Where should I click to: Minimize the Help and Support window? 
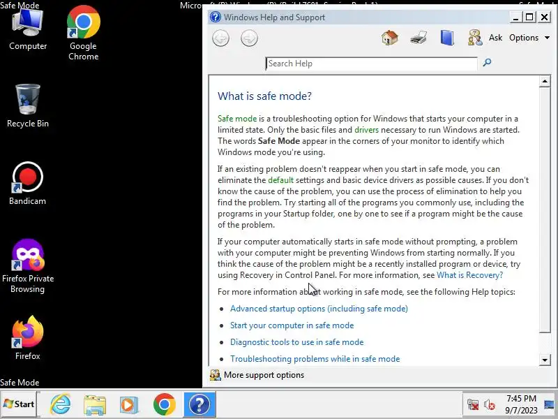tap(515, 17)
